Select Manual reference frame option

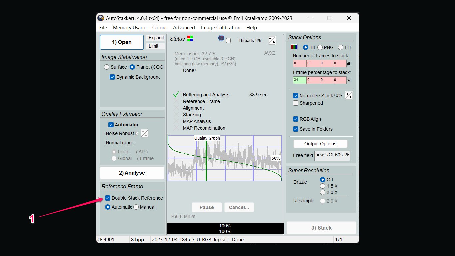point(136,207)
